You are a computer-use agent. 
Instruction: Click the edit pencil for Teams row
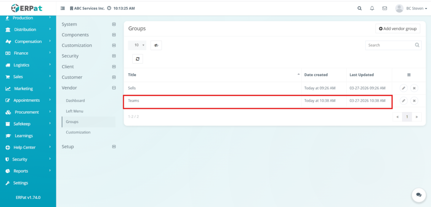tap(403, 101)
